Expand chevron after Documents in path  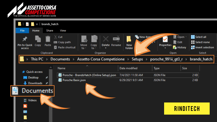74,59
